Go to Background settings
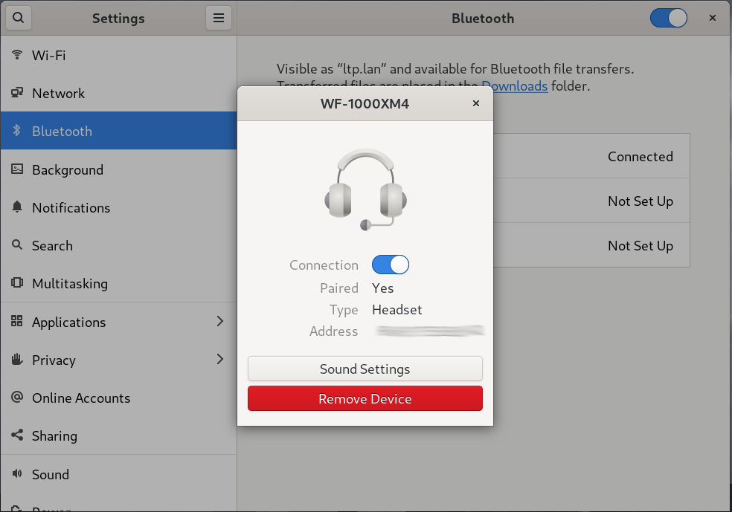732x512 pixels. [x=118, y=169]
